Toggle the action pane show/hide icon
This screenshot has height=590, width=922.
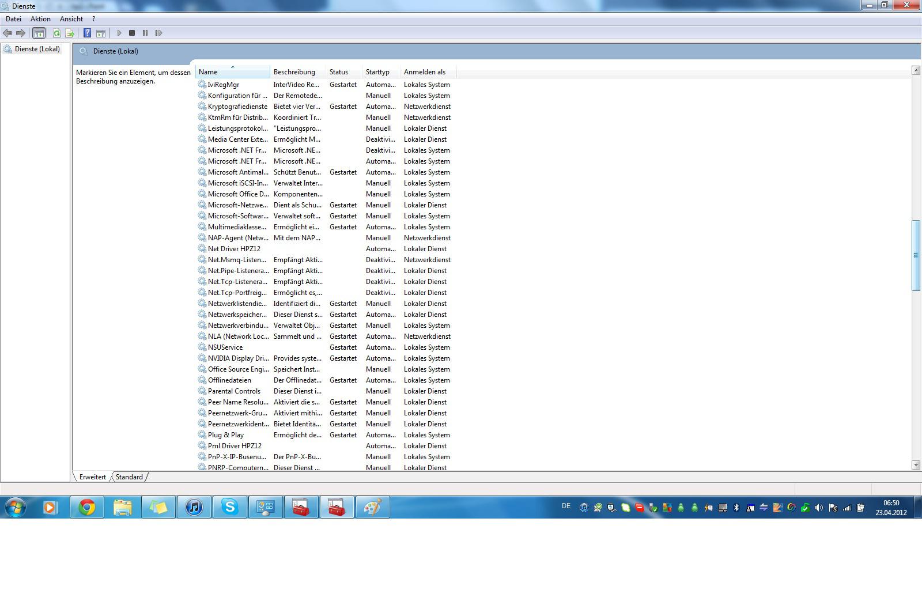101,33
